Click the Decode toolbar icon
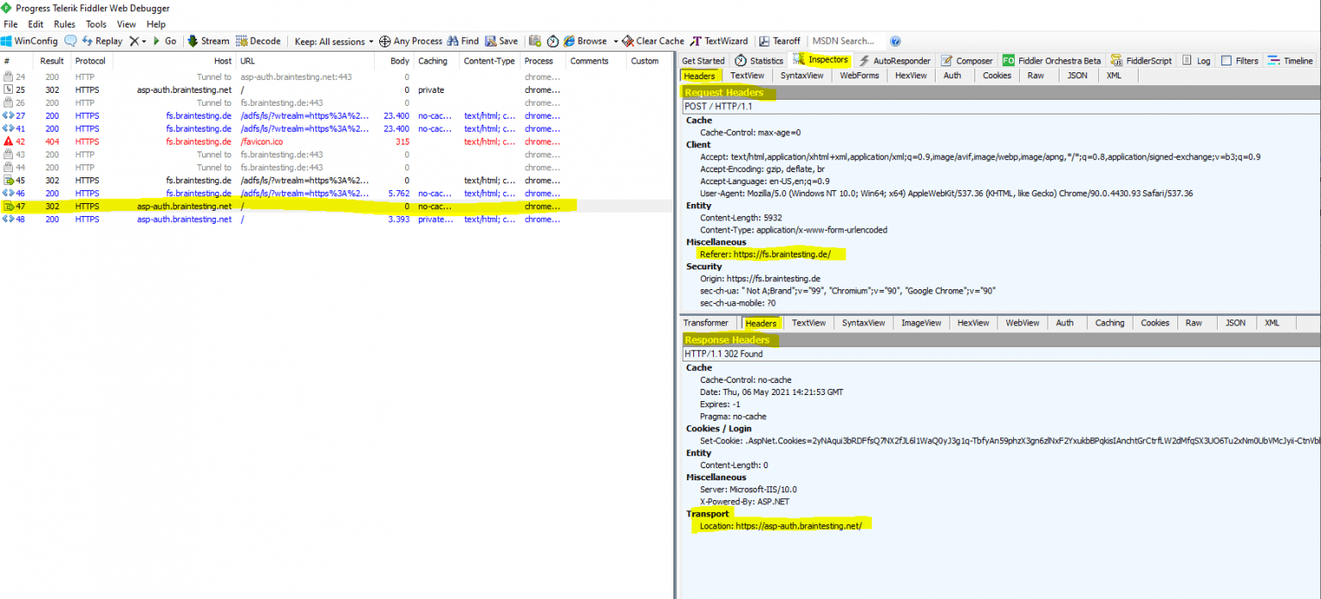1321x599 pixels. [257, 40]
